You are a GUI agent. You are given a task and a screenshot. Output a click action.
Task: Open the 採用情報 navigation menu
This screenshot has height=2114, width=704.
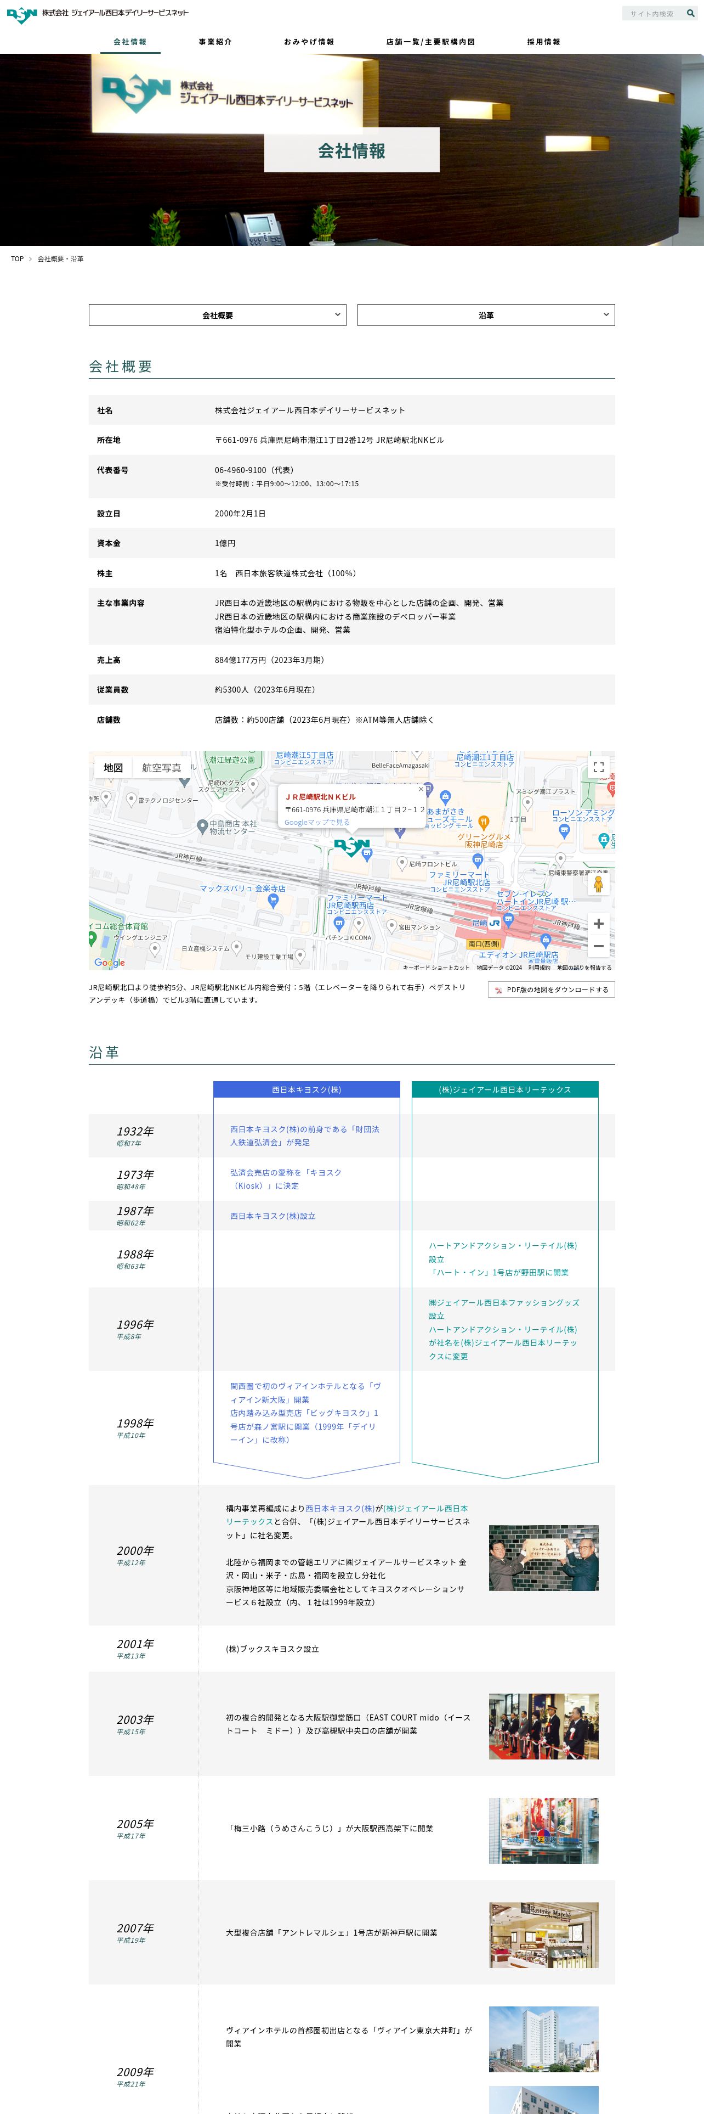pos(543,42)
